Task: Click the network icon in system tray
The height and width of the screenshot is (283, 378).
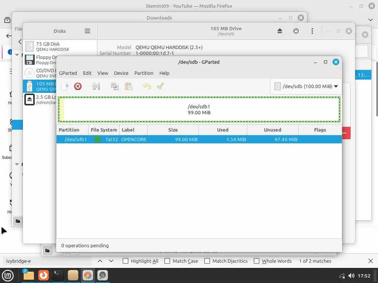Action: click(342, 276)
